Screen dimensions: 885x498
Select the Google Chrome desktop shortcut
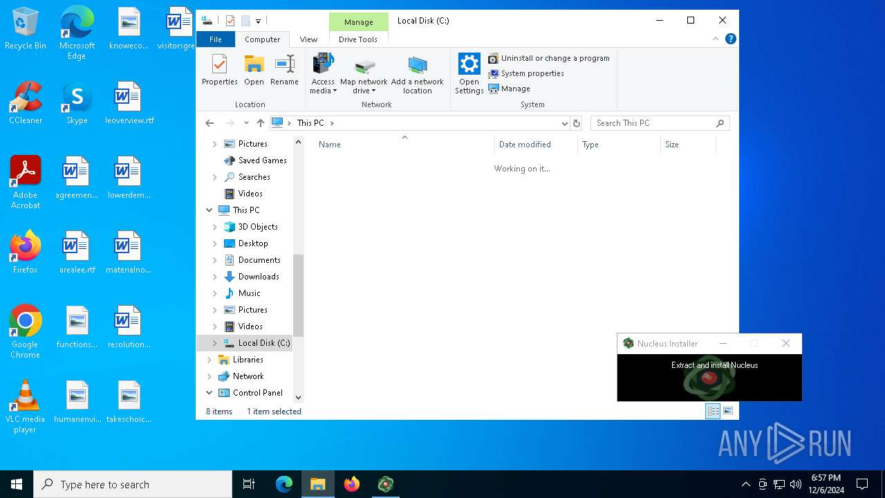26,331
